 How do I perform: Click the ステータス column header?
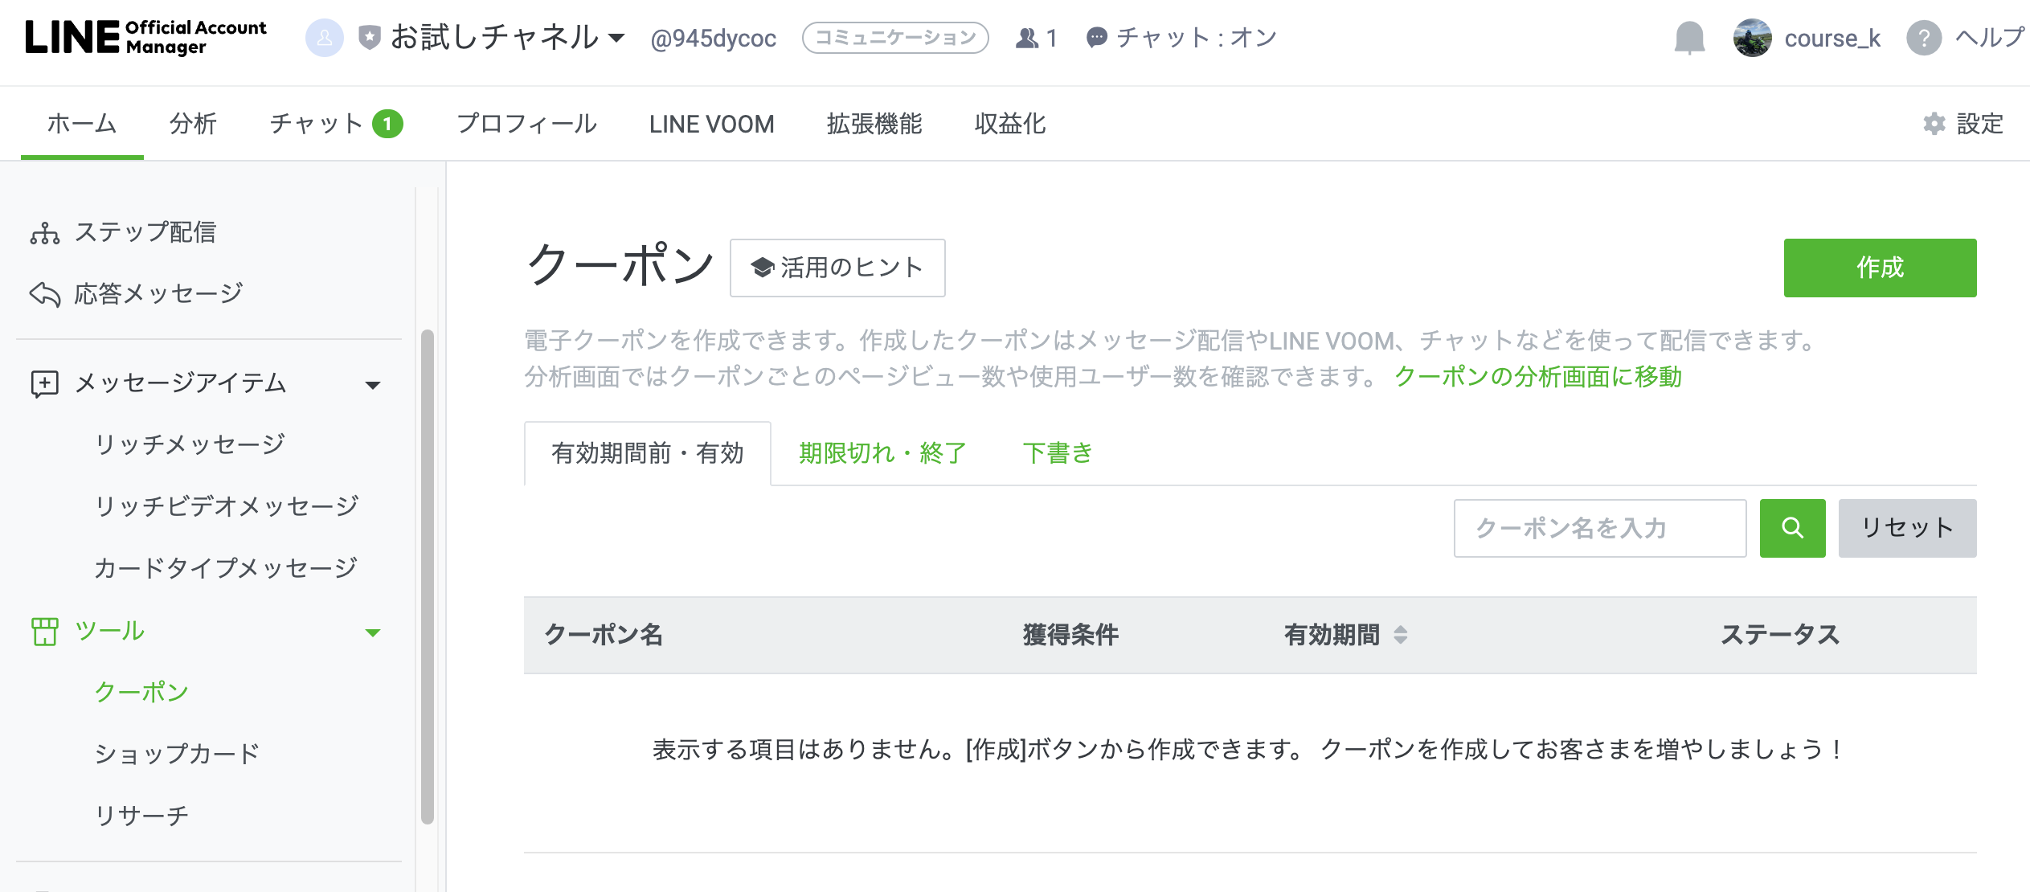(1780, 635)
